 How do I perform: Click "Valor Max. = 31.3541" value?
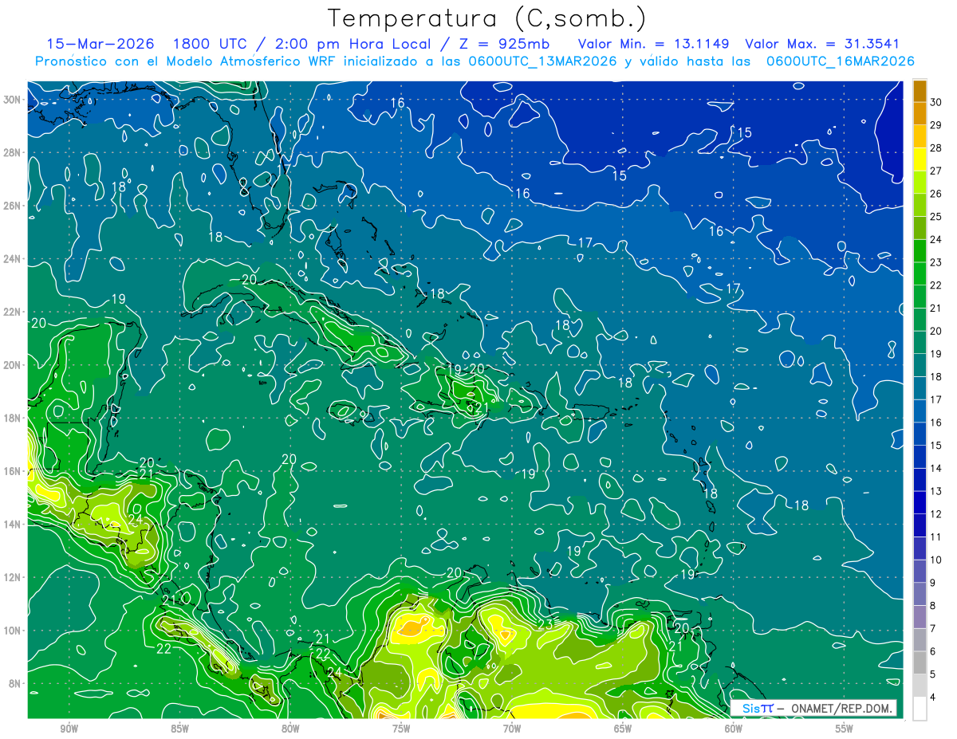coord(822,44)
